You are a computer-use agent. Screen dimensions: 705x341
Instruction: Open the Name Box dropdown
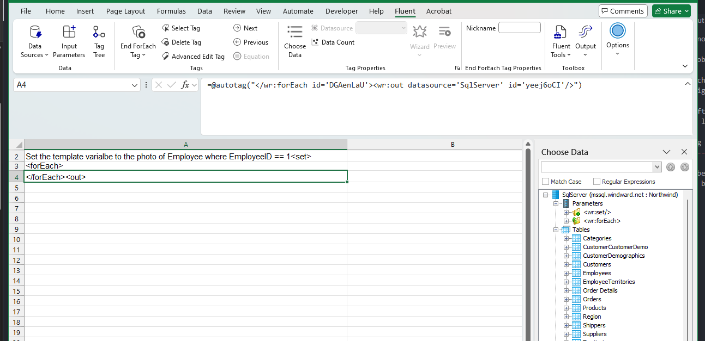pos(135,85)
